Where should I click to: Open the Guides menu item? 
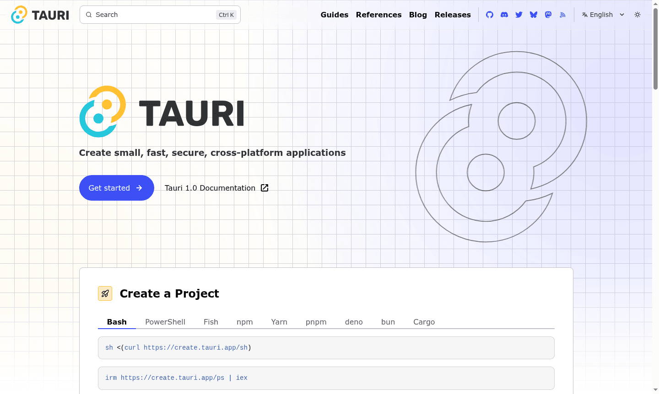click(334, 14)
